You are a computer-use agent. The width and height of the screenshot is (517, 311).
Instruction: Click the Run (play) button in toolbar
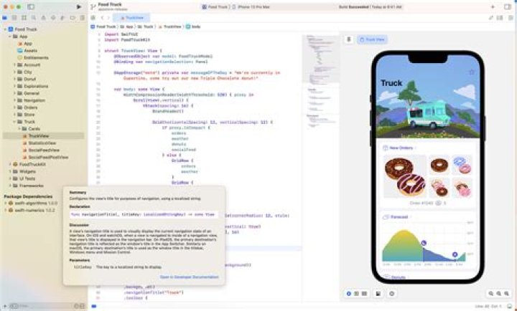point(79,6)
